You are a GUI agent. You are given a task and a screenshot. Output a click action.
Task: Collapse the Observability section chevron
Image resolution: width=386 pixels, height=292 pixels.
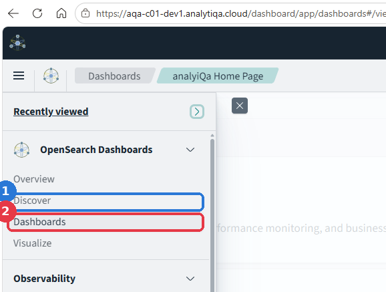pyautogui.click(x=190, y=279)
